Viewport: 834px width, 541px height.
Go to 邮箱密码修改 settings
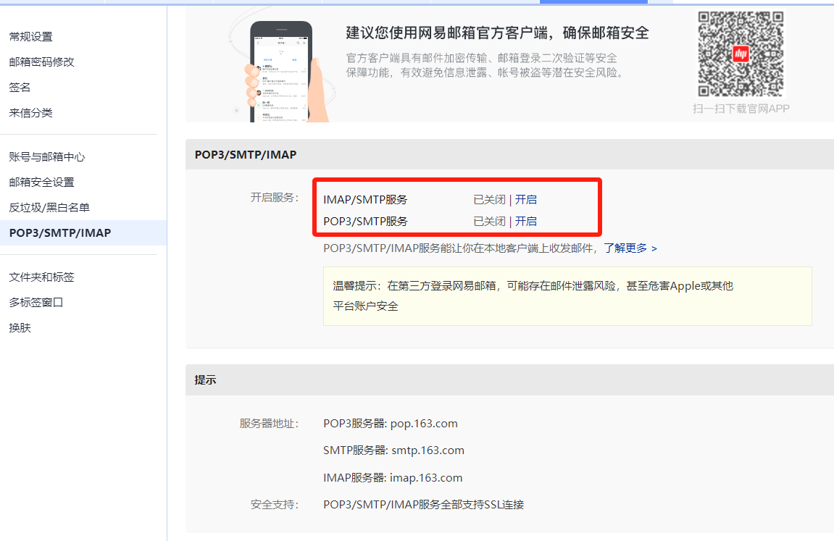point(41,62)
